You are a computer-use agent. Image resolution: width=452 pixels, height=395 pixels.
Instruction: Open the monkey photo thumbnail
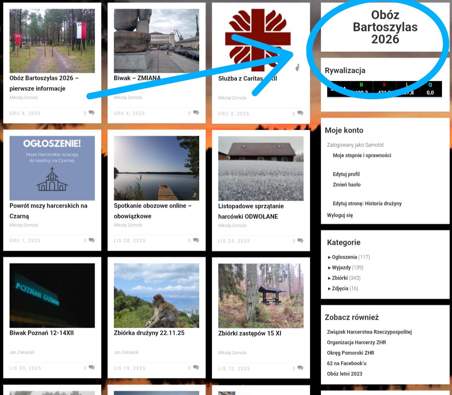point(156,295)
